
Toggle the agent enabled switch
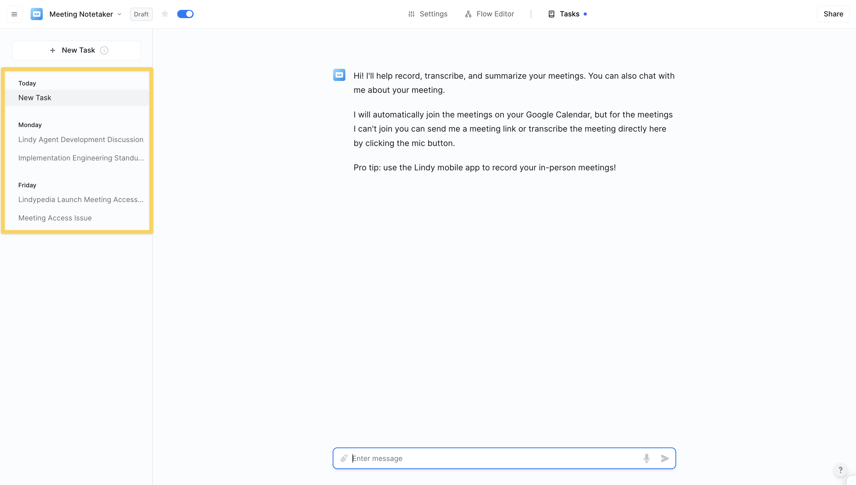click(185, 14)
